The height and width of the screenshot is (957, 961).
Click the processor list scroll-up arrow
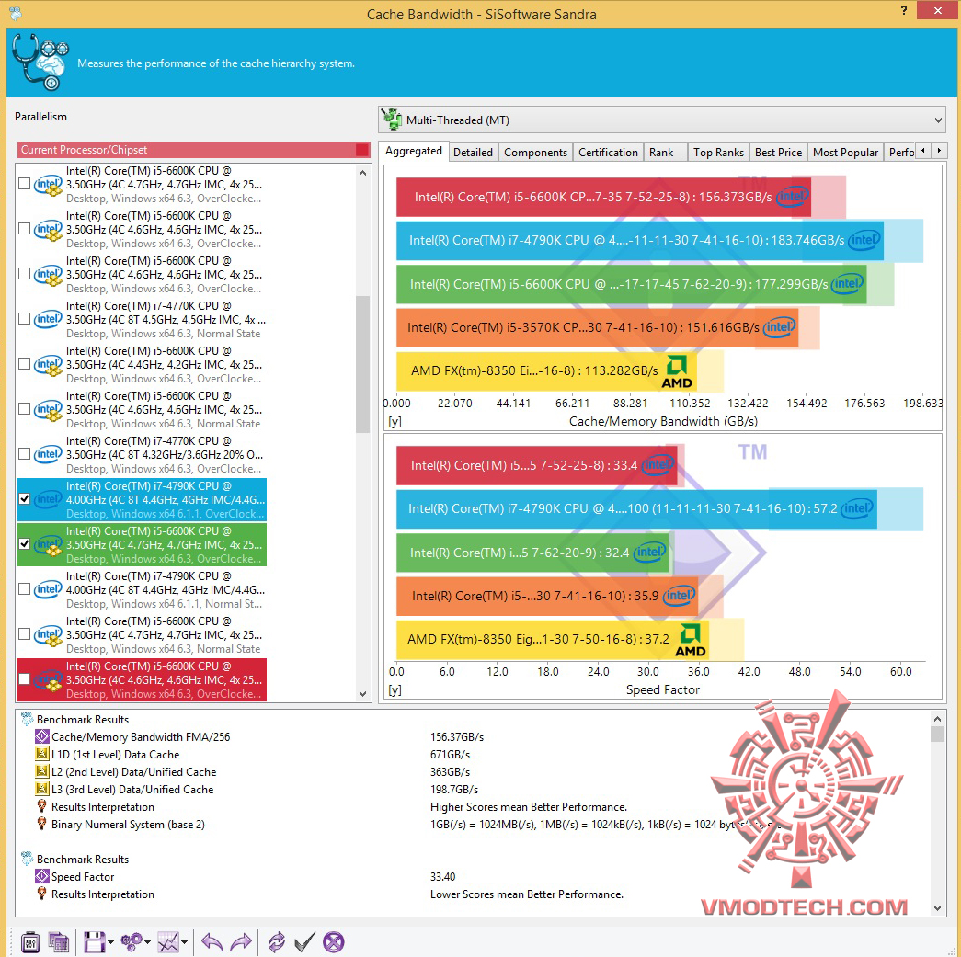[x=363, y=173]
